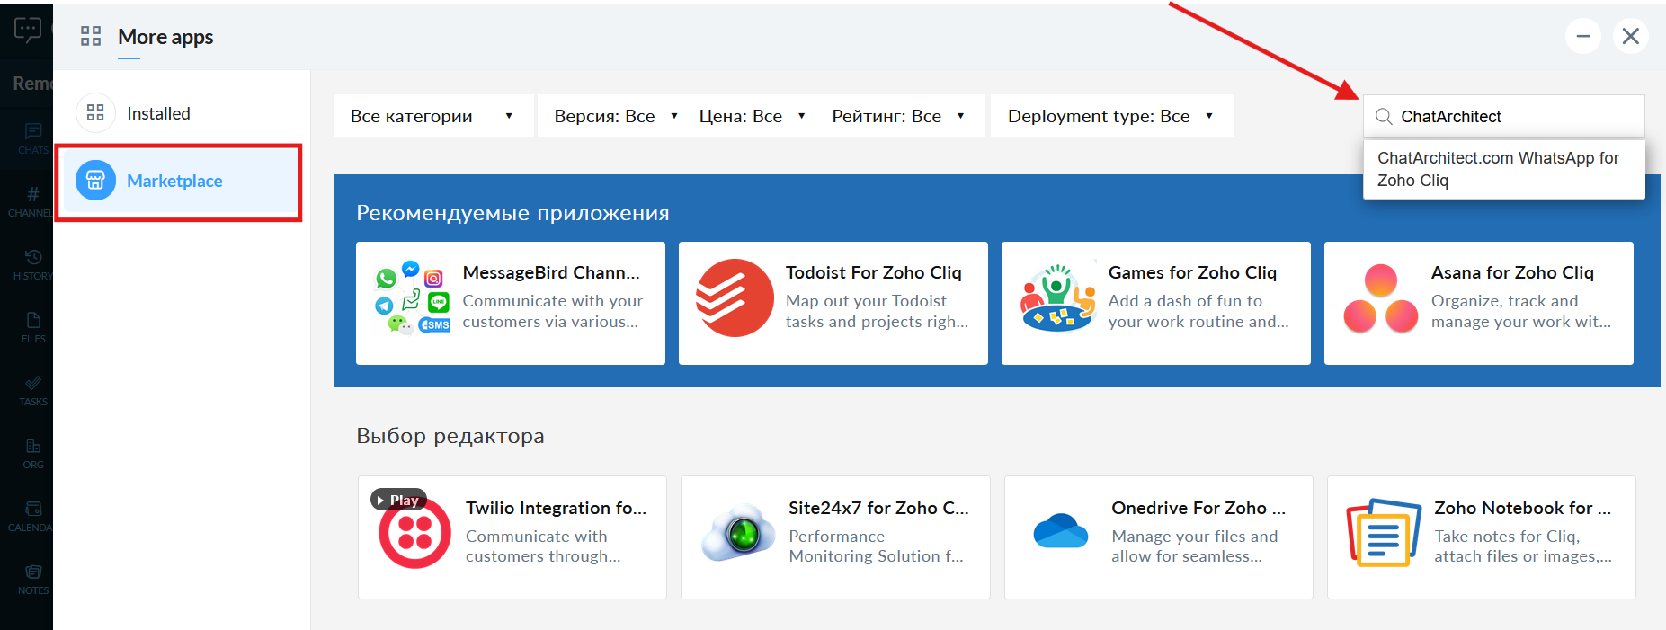Open the Twilio Integration app title
This screenshot has width=1666, height=630.
click(x=556, y=508)
